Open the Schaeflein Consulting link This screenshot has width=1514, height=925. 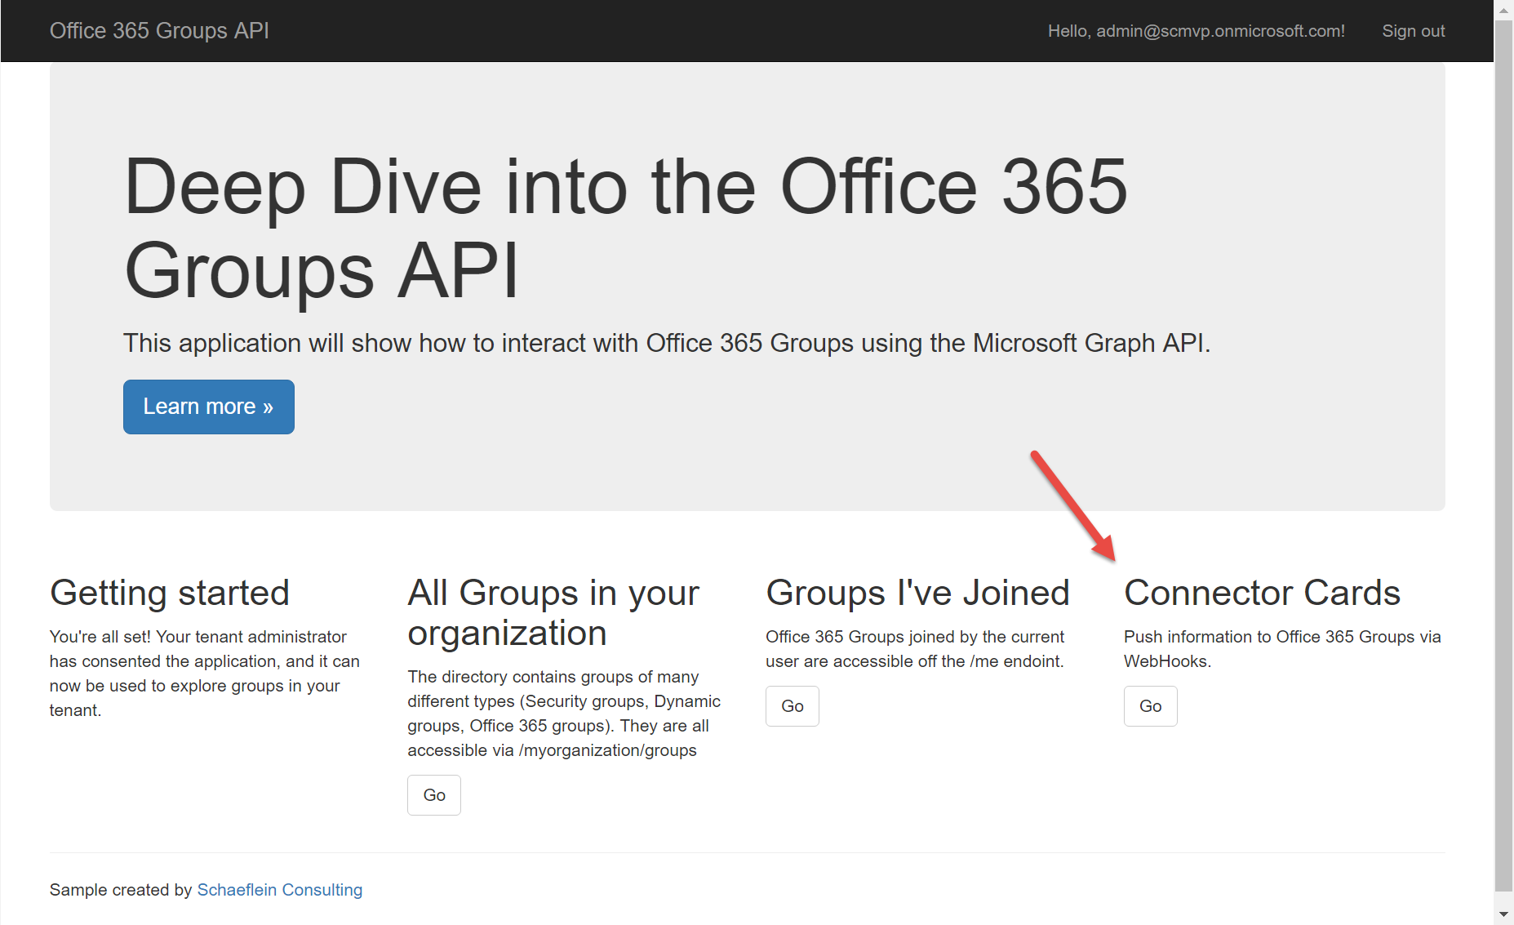pos(280,890)
